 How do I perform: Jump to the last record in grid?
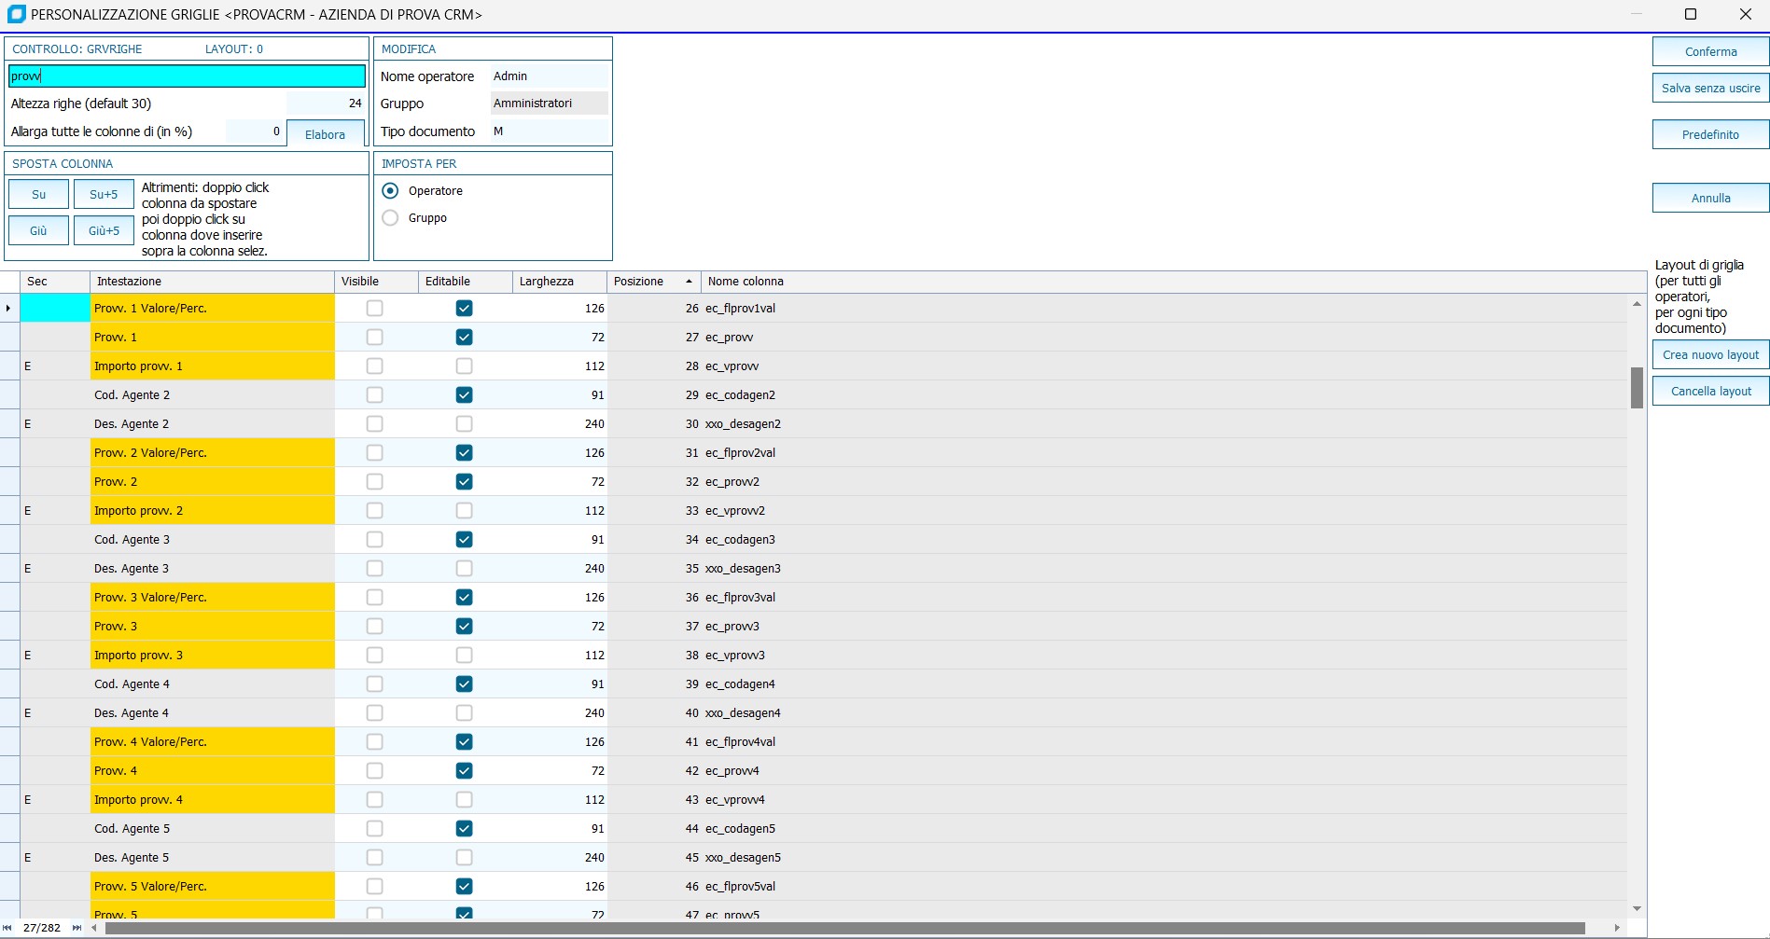pos(77,928)
